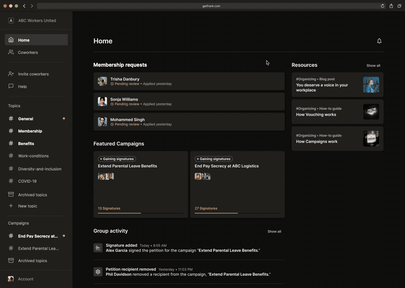The height and width of the screenshot is (288, 405).
Task: Go to Home in the sidebar
Action: [x=36, y=40]
